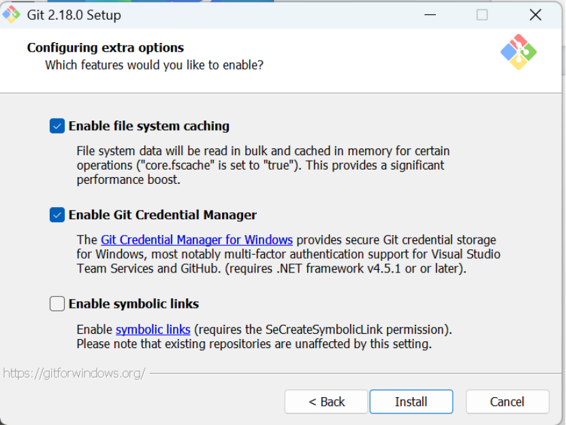Image resolution: width=566 pixels, height=425 pixels.
Task: Disable the Git Credential Manager checkbox
Action: pyautogui.click(x=57, y=215)
